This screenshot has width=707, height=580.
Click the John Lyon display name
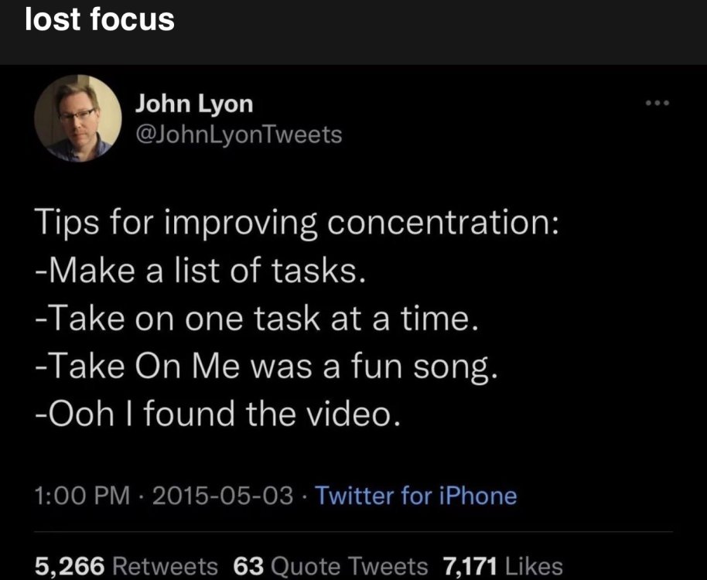[194, 104]
